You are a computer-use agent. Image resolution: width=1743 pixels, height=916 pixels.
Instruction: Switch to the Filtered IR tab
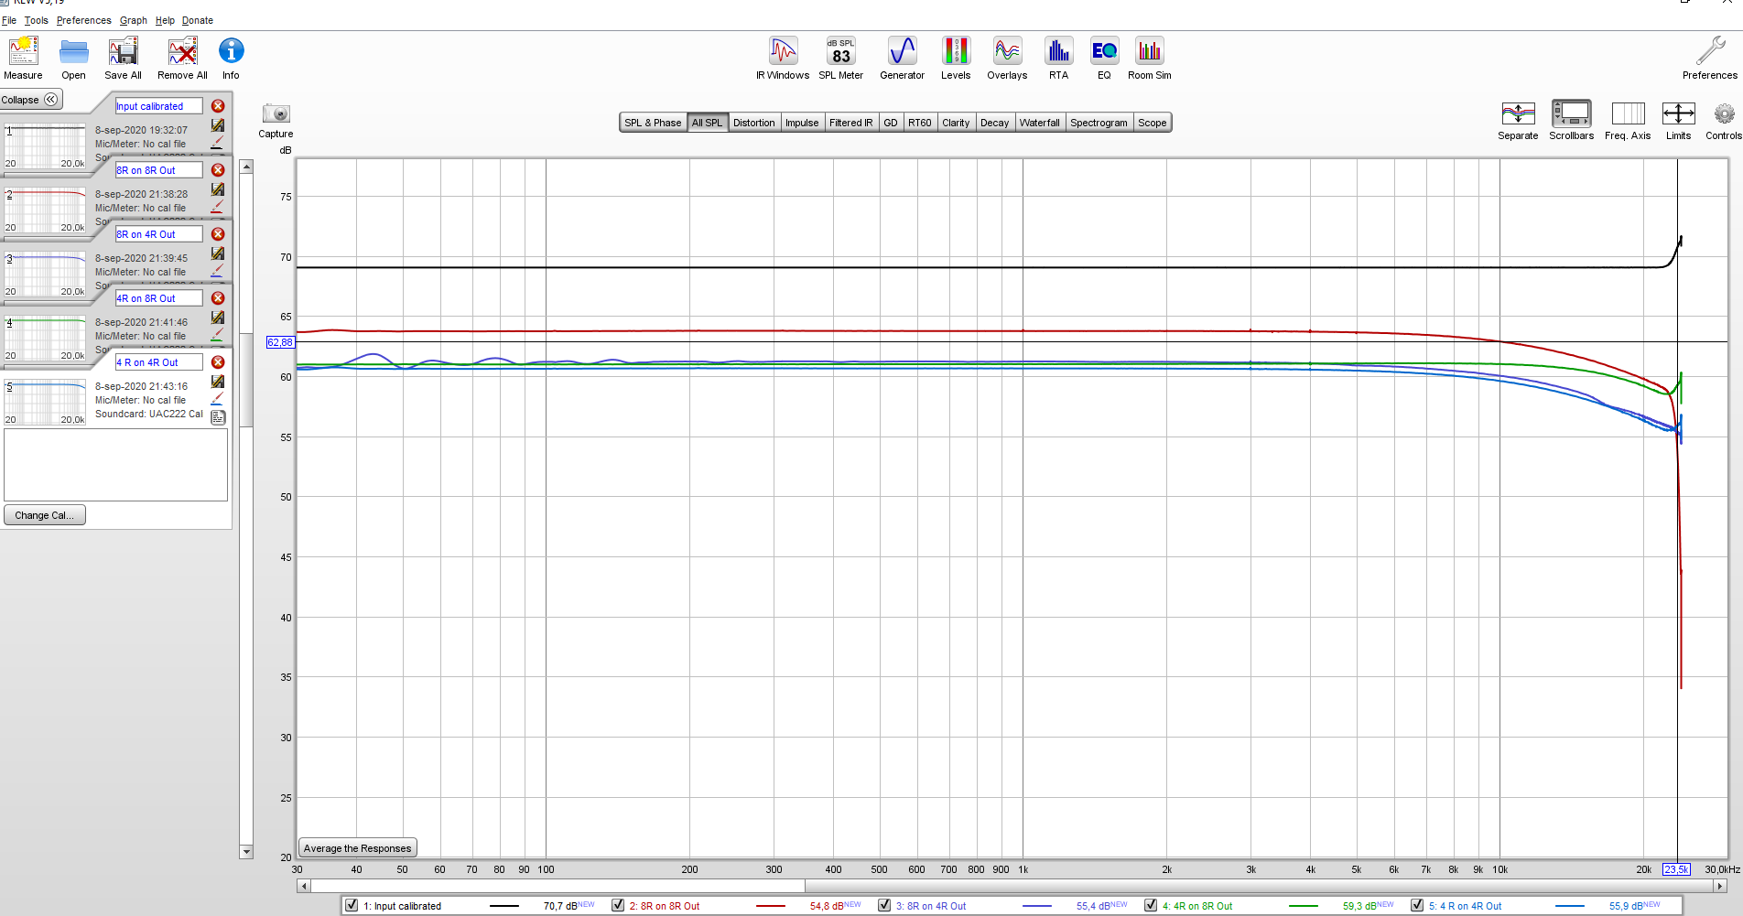point(851,123)
